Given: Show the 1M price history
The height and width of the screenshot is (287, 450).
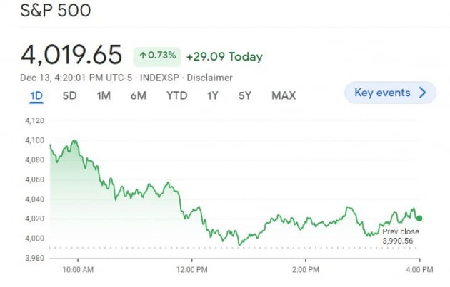Looking at the screenshot, I should pyautogui.click(x=104, y=95).
